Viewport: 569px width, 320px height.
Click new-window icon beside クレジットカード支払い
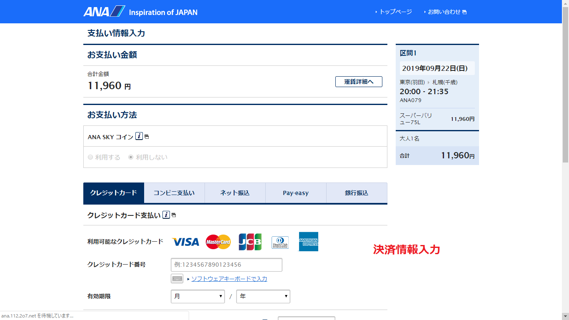click(x=174, y=215)
